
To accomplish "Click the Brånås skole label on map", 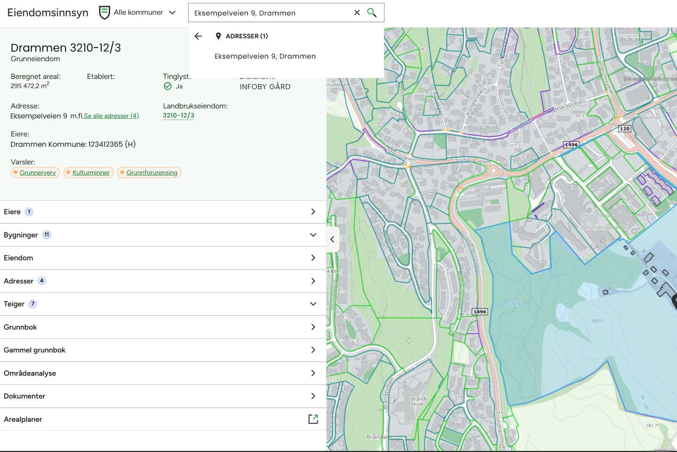I will coord(419,401).
